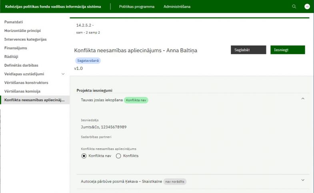Expand the Autoceļa pārbūve posmā section

coord(303,180)
